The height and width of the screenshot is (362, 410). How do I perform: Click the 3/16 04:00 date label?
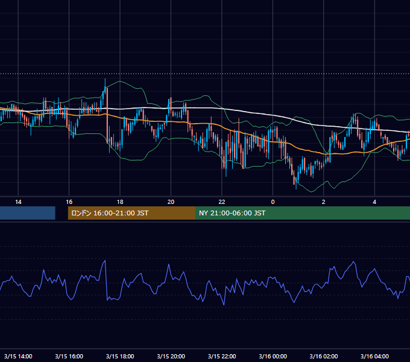click(x=374, y=356)
